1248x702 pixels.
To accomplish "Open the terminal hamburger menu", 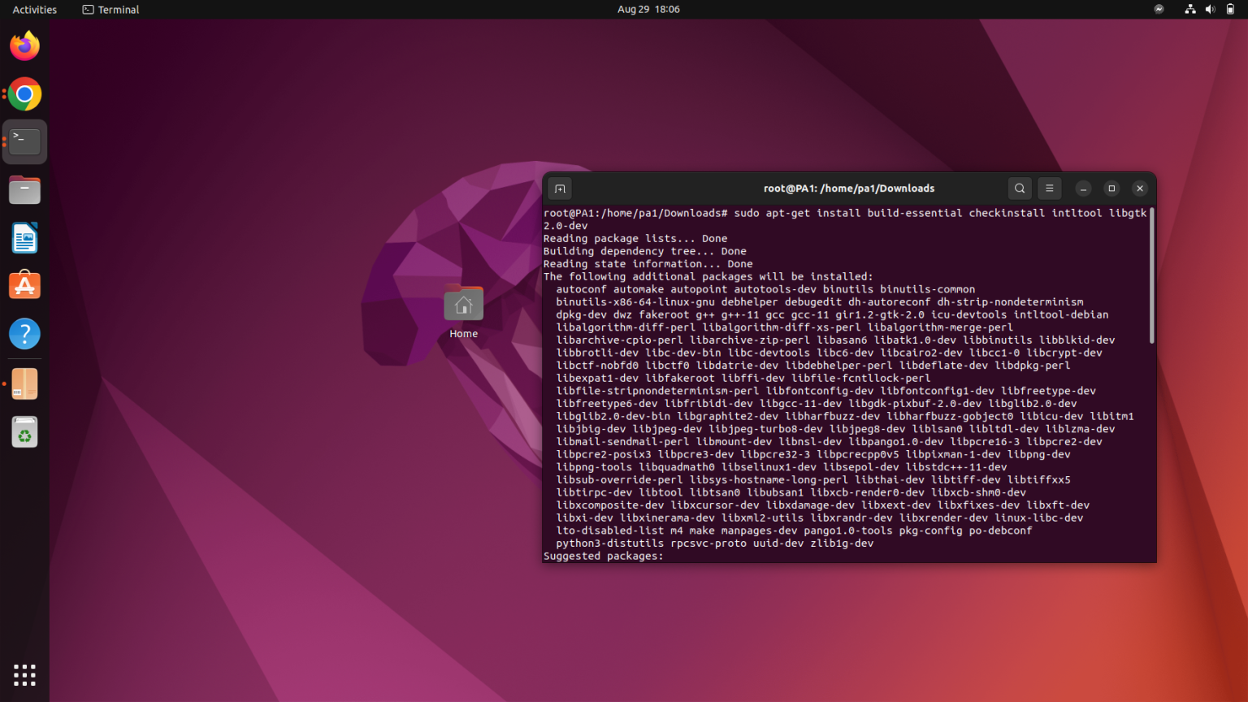I will tap(1049, 188).
